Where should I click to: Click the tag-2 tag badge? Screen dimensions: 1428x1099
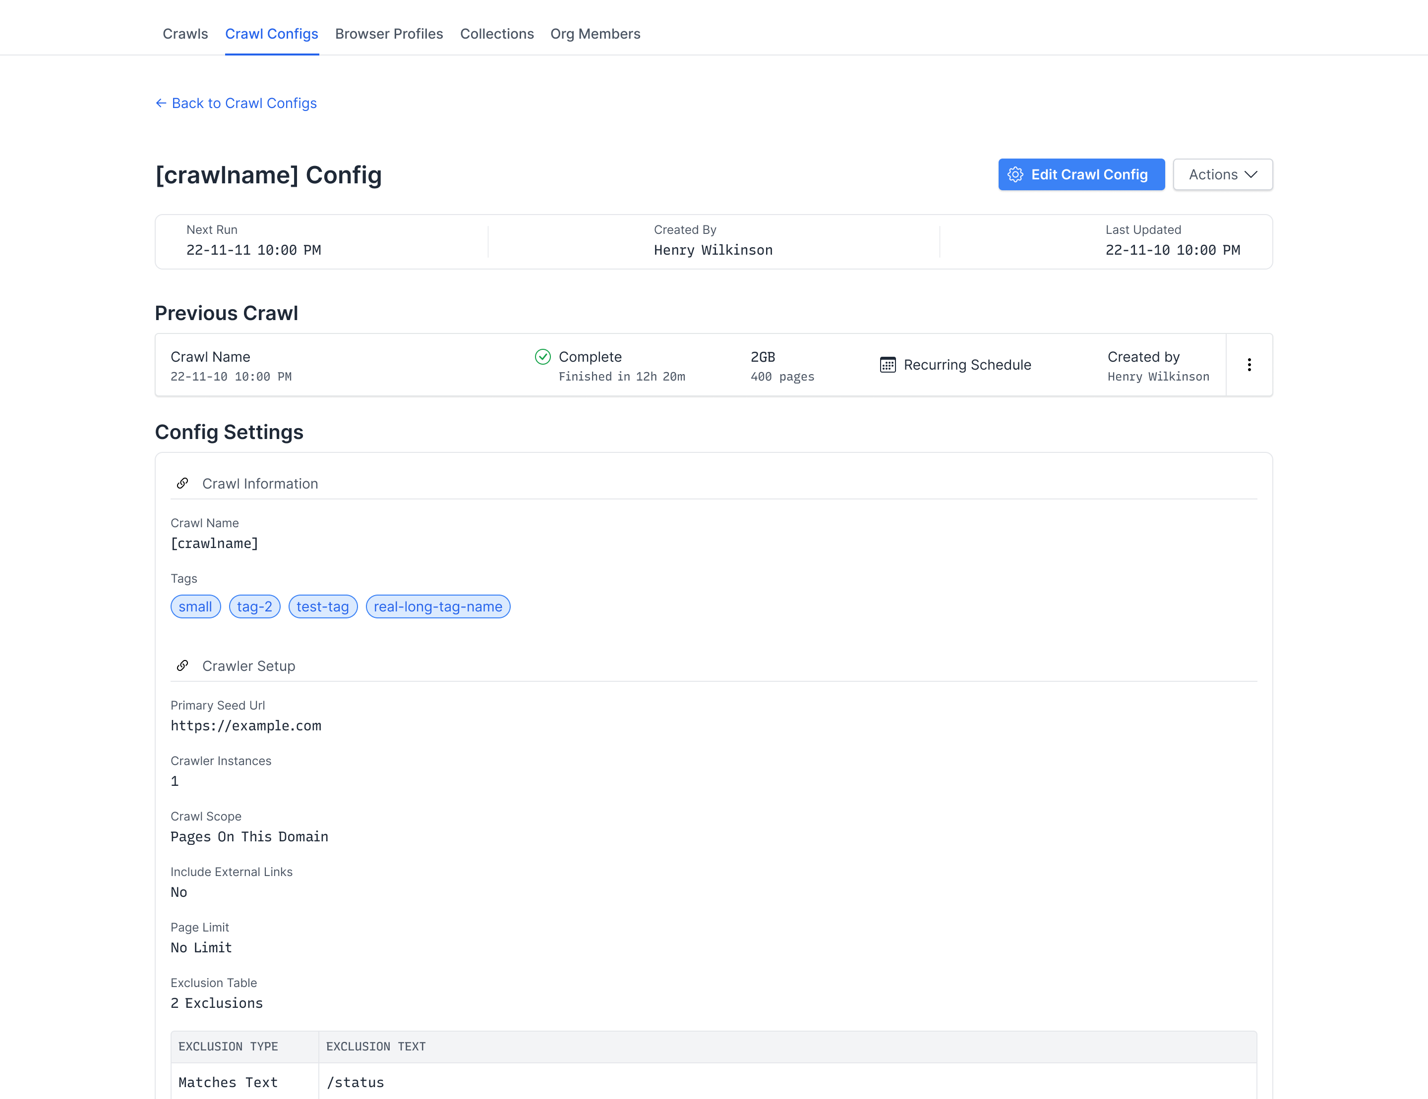pyautogui.click(x=254, y=606)
